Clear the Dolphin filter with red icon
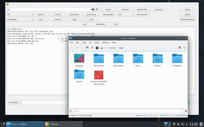This screenshot has width=204, height=127. point(186,111)
